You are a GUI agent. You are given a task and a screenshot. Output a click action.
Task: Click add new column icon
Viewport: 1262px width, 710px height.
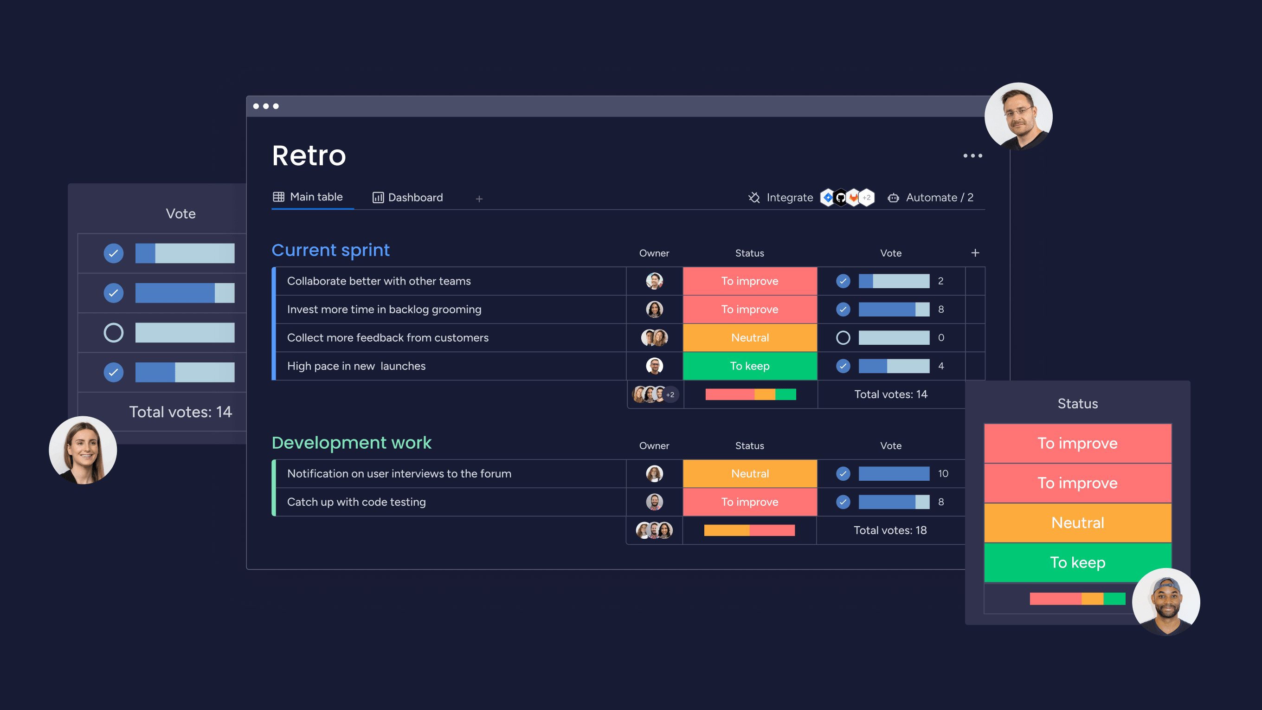[x=975, y=252]
